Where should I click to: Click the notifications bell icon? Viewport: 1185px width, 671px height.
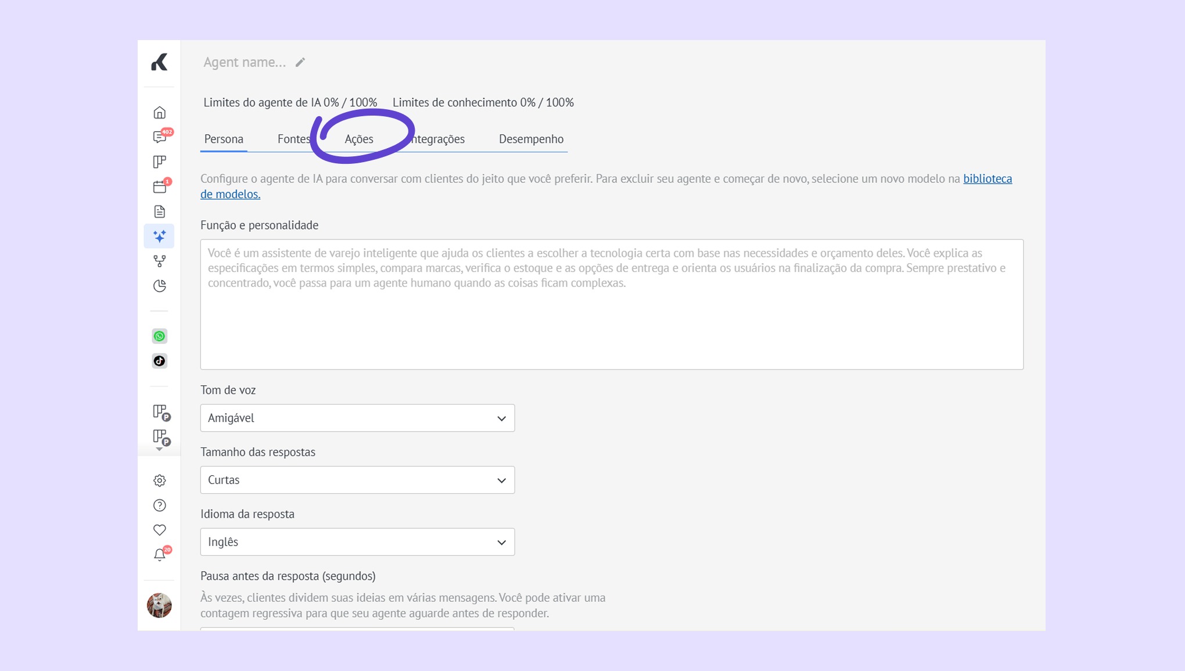pyautogui.click(x=159, y=555)
